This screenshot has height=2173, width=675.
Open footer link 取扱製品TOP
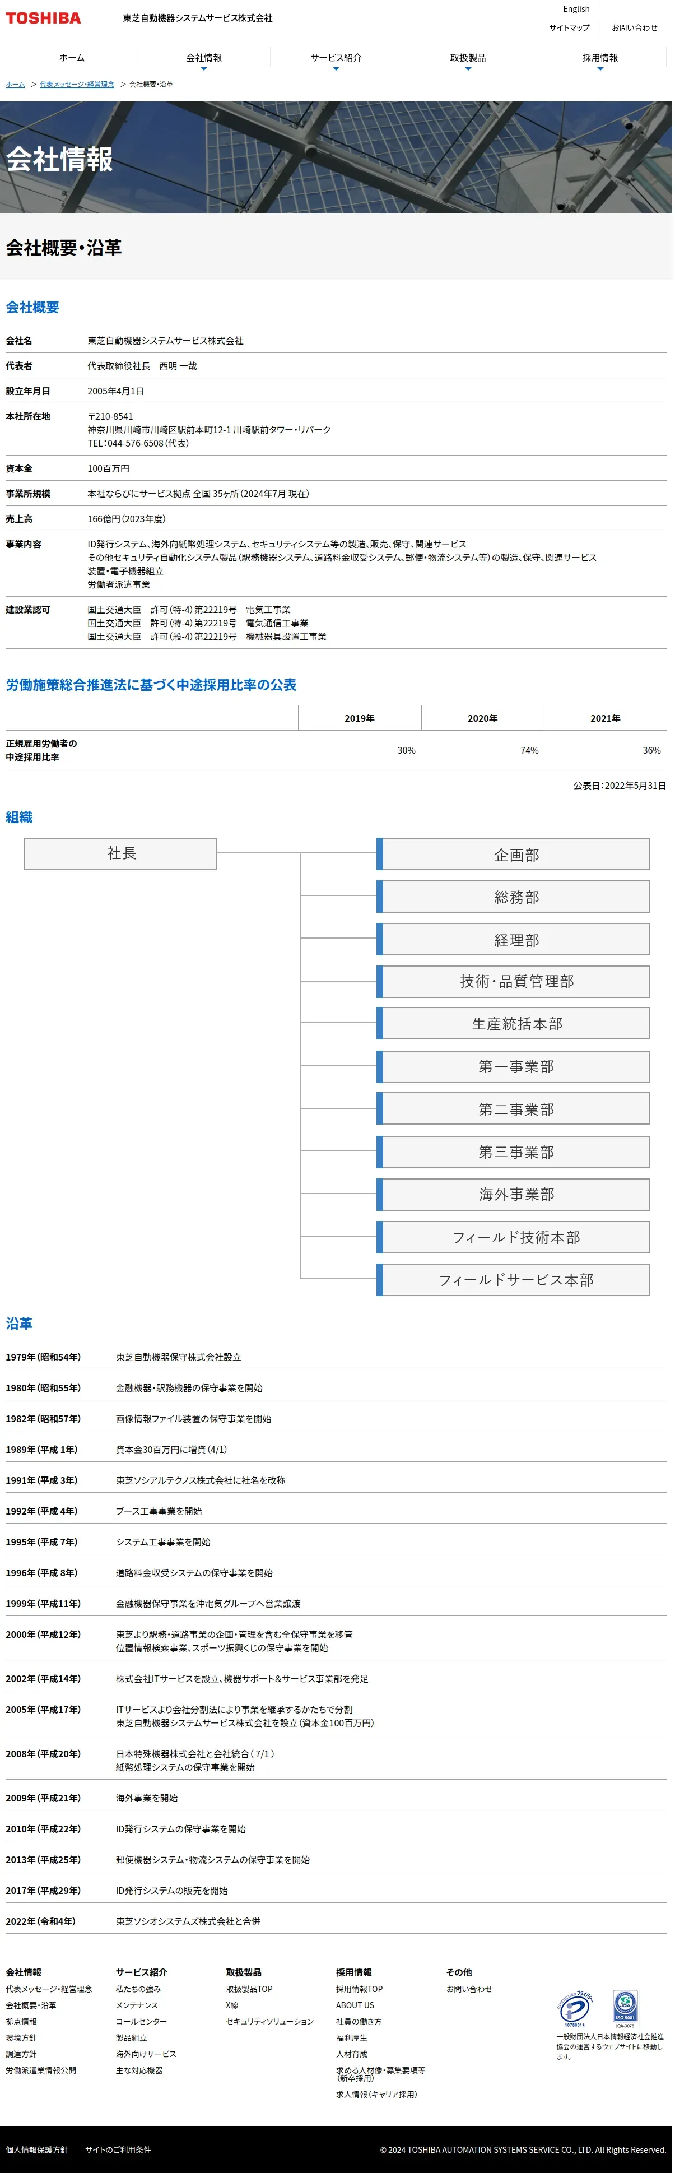tap(249, 1989)
